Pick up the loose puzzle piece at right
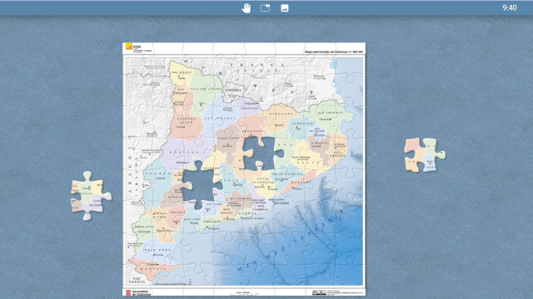533x299 pixels. [x=425, y=155]
